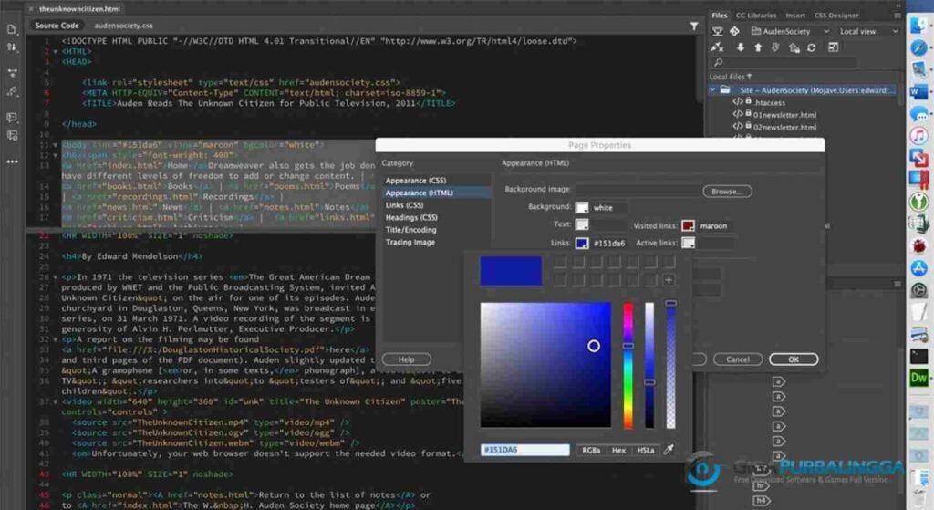Viewport: 934px width, 510px height.
Task: Collapse the body tag fold arrow at line 11
Action: click(x=56, y=145)
